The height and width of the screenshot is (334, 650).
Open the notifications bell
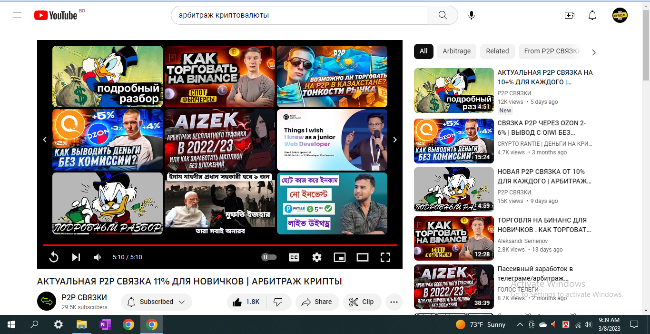[592, 15]
